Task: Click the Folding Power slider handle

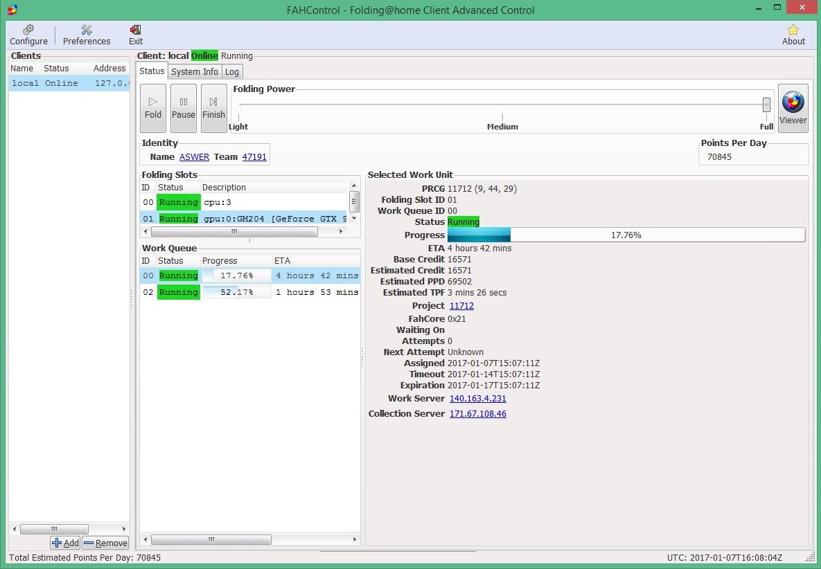Action: 766,105
